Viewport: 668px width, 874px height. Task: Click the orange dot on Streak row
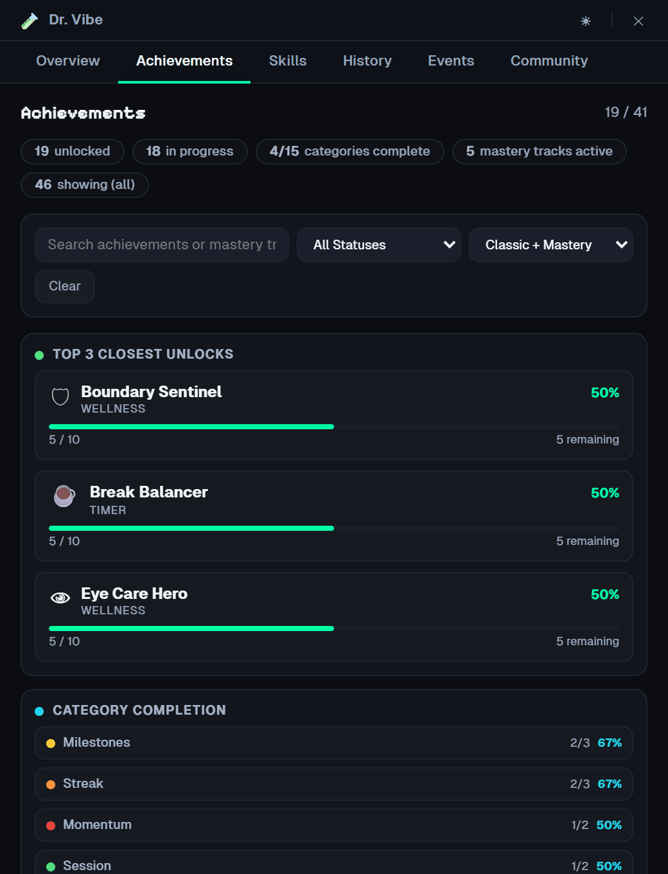(51, 785)
